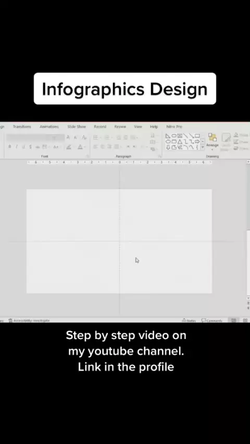Toggle underline text formatting
The image size is (250, 444).
pos(23,147)
